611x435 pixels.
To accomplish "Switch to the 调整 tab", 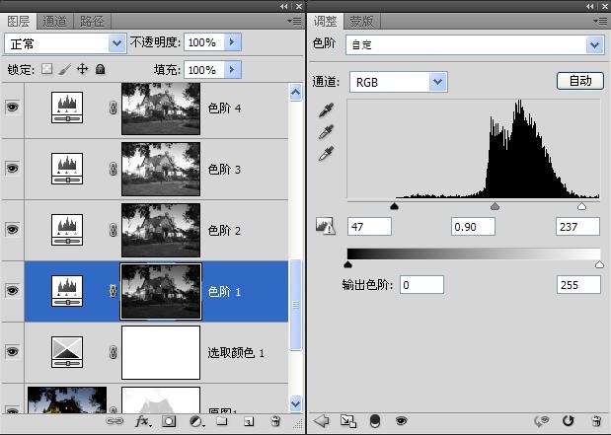I will 326,21.
